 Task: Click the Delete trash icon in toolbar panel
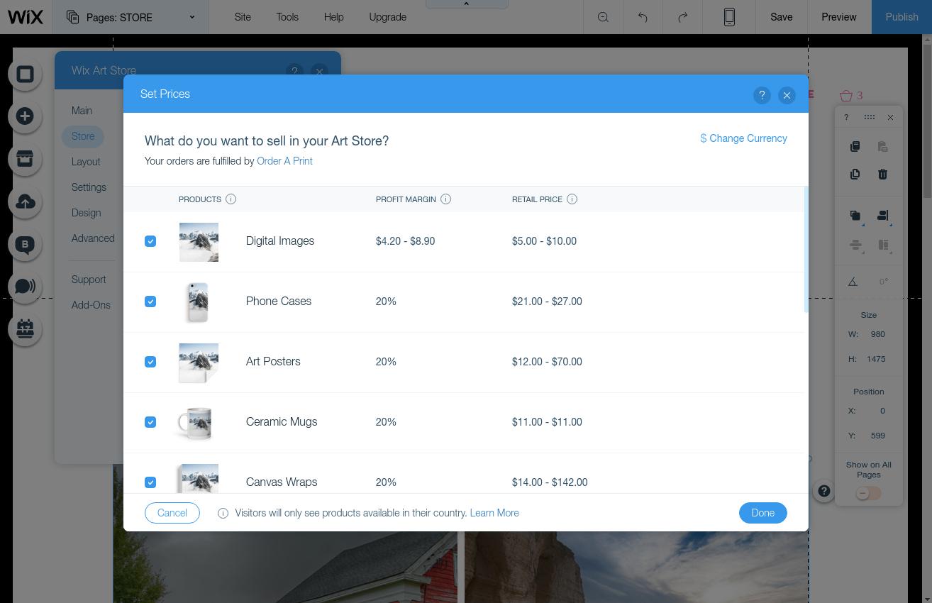(882, 175)
